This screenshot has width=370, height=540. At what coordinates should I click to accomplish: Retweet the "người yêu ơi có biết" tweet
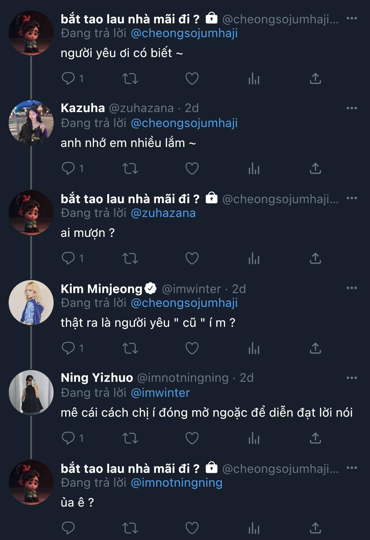pos(130,79)
